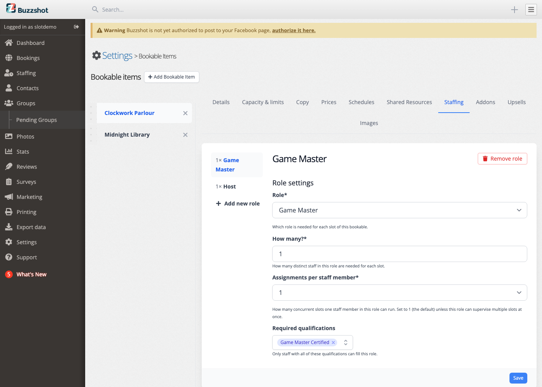This screenshot has height=387, width=542.
Task: Open Pending Groups in sidebar
Action: pyautogui.click(x=36, y=120)
